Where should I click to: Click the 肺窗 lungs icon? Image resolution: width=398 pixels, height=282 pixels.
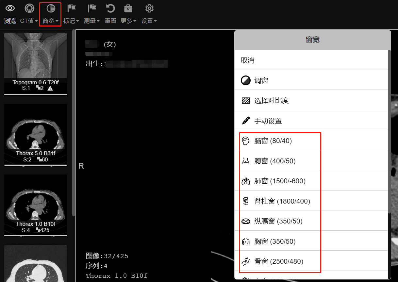coord(245,181)
